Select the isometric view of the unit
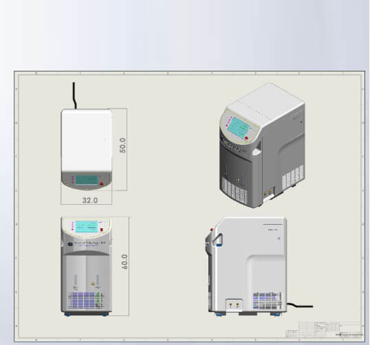The width and height of the screenshot is (370, 345). tap(262, 145)
